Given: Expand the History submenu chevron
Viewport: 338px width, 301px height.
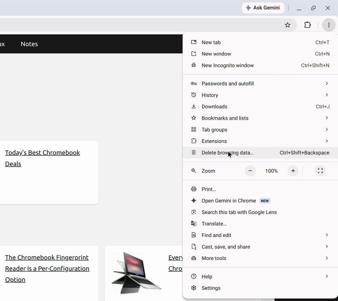Looking at the screenshot, I should click(x=327, y=95).
